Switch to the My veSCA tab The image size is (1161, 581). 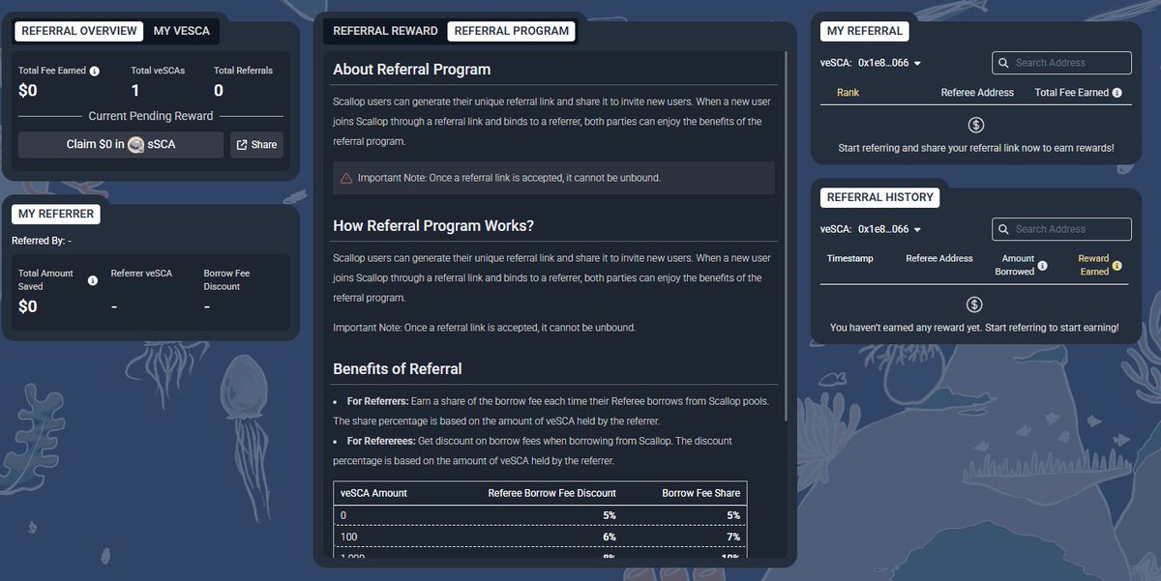pyautogui.click(x=182, y=31)
